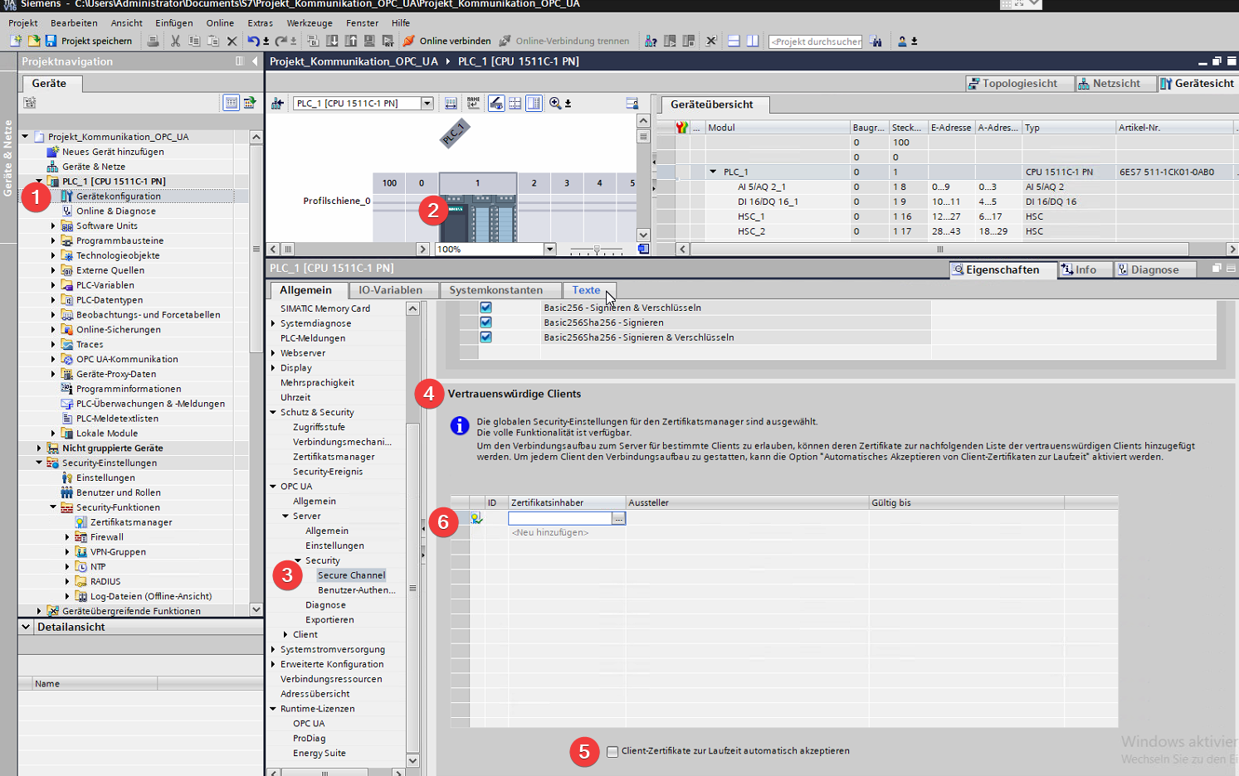Click the download to device icon
The height and width of the screenshot is (776, 1239).
332,41
